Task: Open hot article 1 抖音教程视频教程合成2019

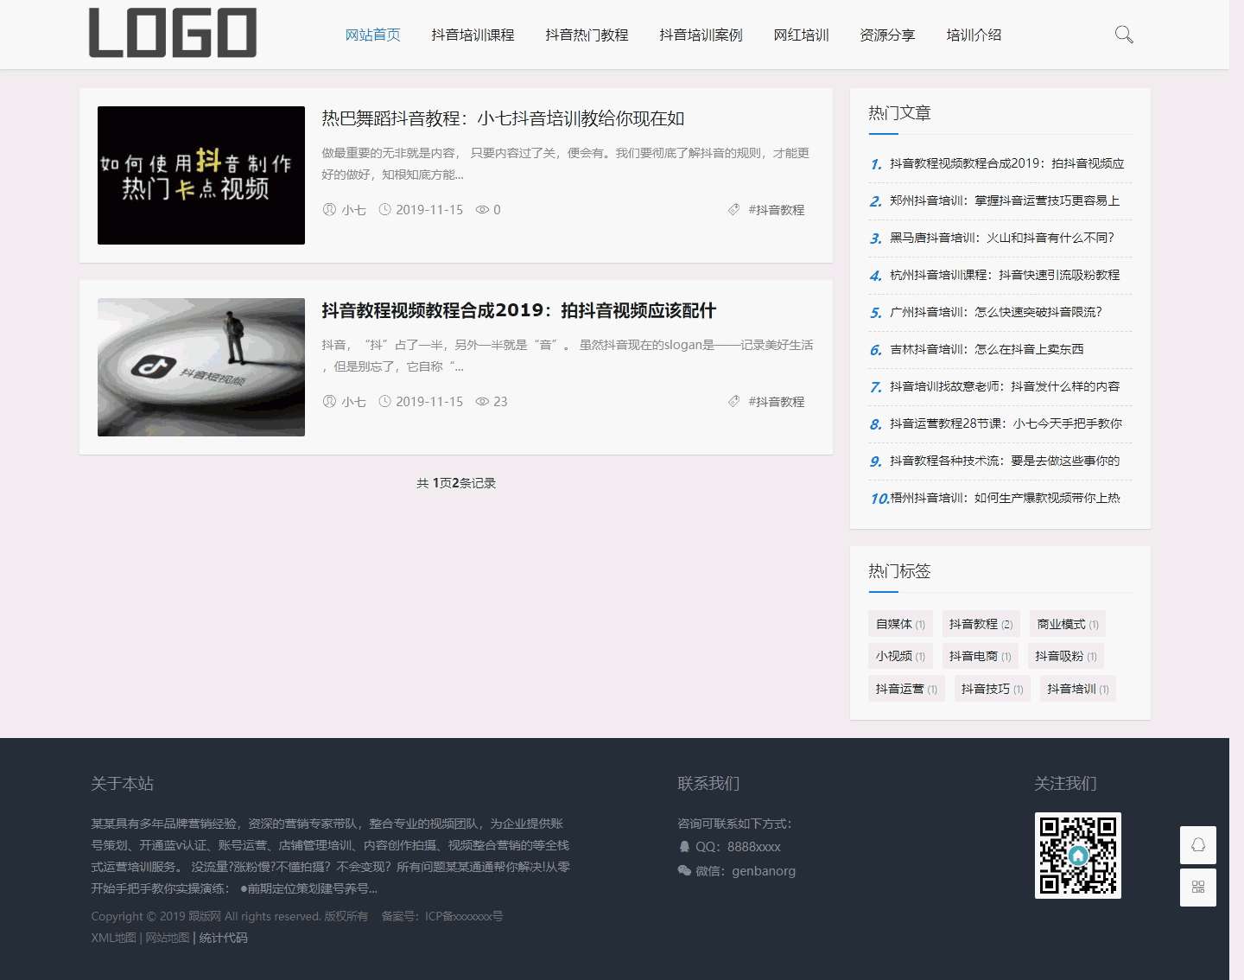Action: [x=1006, y=163]
